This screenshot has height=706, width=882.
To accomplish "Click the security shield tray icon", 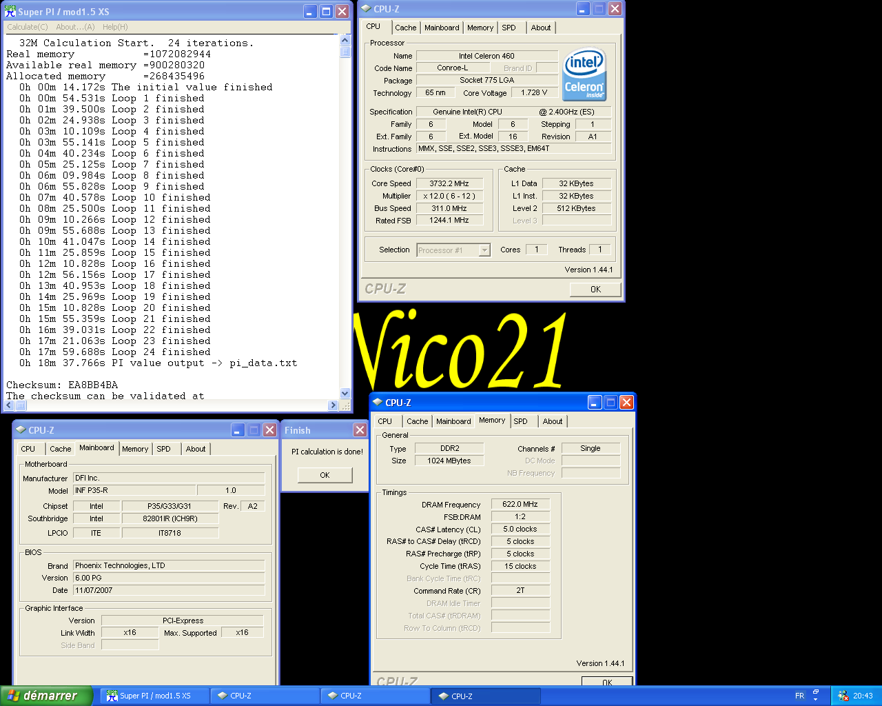I will (843, 696).
